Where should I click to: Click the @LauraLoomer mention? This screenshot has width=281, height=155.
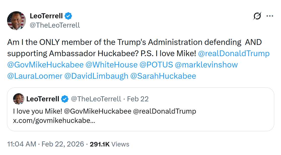35,76
